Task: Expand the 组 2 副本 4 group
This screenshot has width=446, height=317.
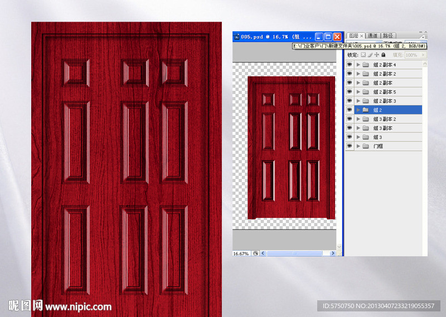Action: click(x=358, y=65)
